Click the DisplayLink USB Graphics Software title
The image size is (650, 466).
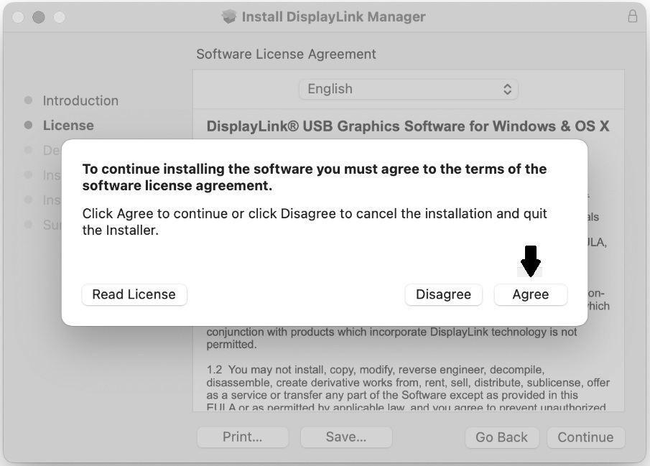pos(408,126)
